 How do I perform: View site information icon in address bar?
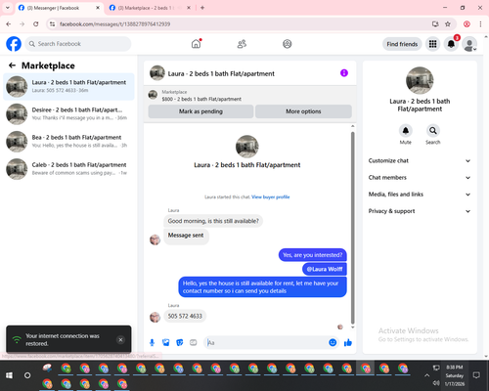pyautogui.click(x=52, y=23)
